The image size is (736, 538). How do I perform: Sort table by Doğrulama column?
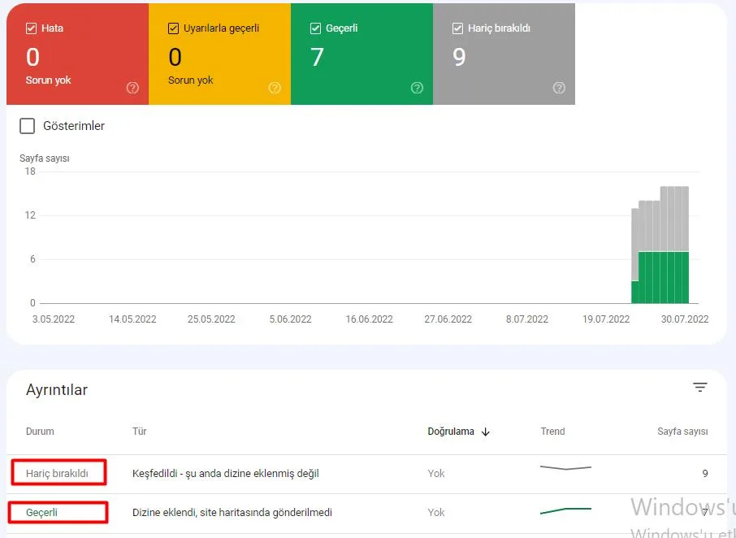tap(451, 432)
